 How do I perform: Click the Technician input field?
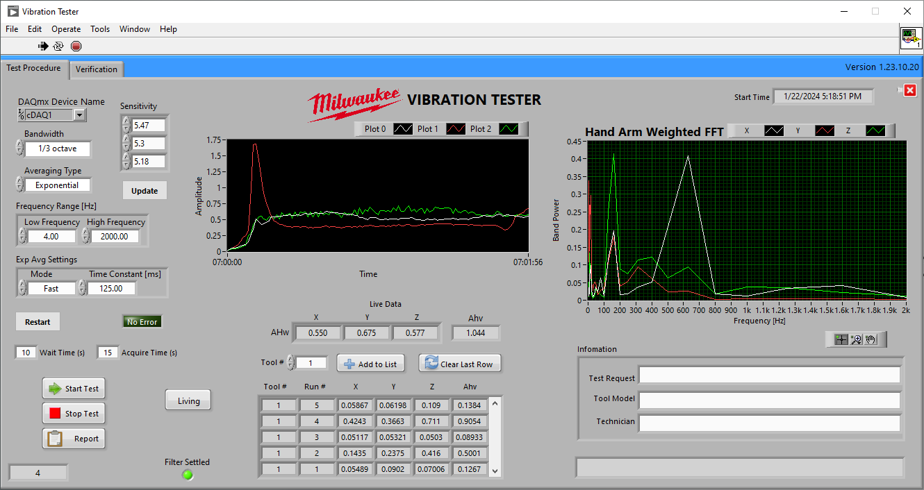pyautogui.click(x=770, y=423)
